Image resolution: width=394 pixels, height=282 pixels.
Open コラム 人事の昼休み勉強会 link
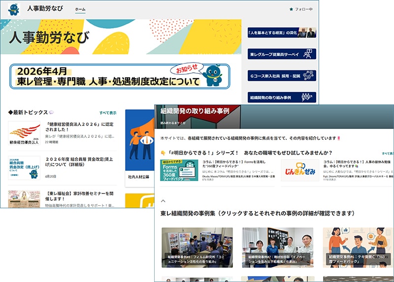pyautogui.click(x=357, y=164)
